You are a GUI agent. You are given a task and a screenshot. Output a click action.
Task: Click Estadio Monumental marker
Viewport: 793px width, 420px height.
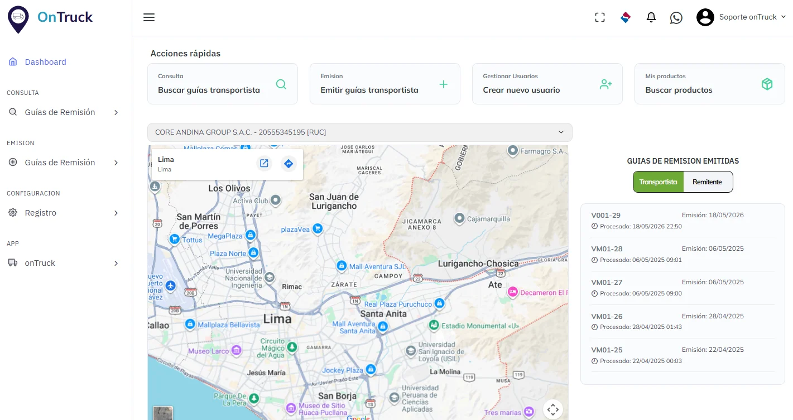434,324
